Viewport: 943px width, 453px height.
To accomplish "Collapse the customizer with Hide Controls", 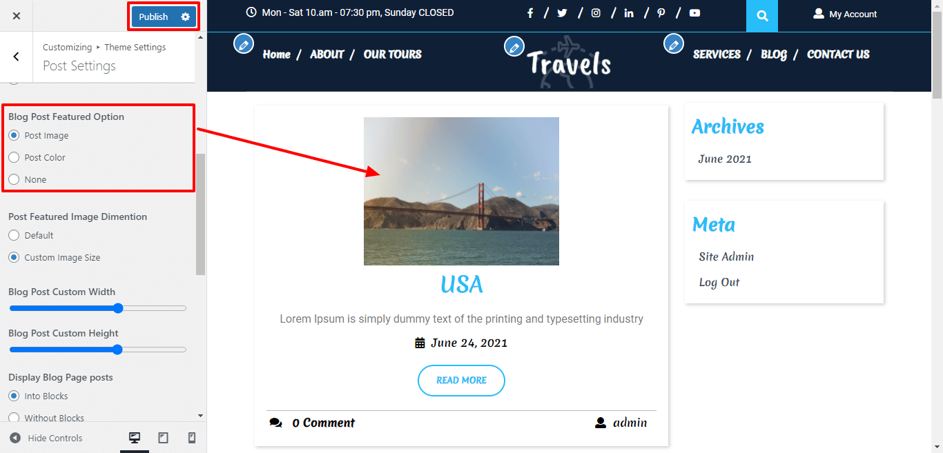I will 45,437.
